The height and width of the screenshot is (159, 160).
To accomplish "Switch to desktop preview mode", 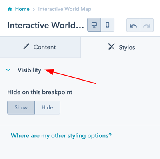I will 94,25.
